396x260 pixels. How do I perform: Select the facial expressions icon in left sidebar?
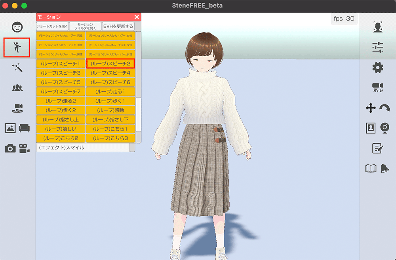[x=16, y=27]
